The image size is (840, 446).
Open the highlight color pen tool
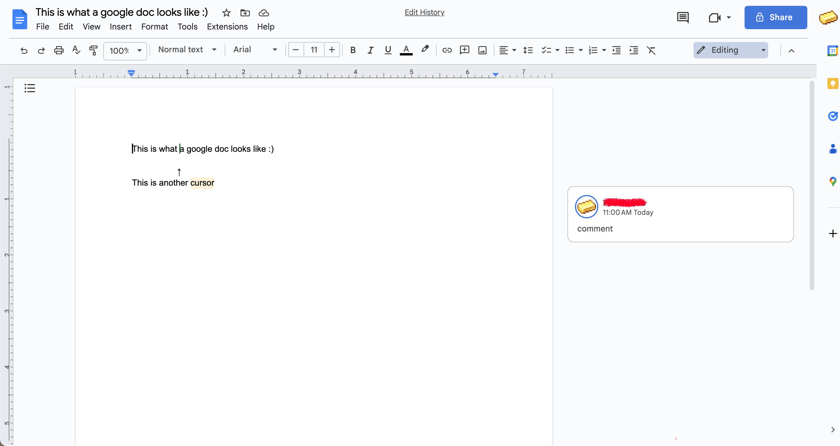[x=425, y=49]
